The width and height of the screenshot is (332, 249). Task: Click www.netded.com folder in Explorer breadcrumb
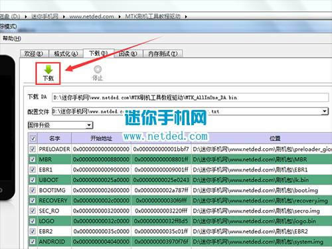tap(92, 17)
